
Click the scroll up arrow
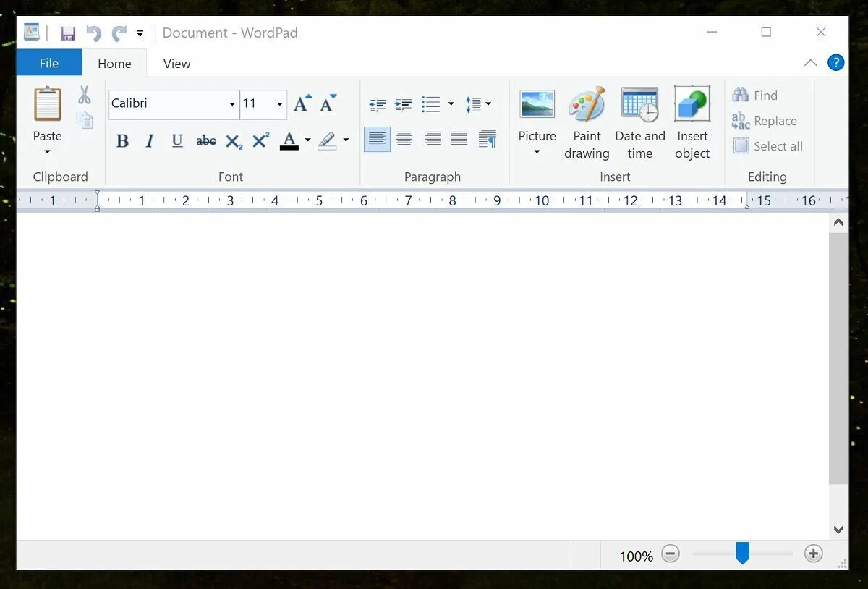[838, 223]
